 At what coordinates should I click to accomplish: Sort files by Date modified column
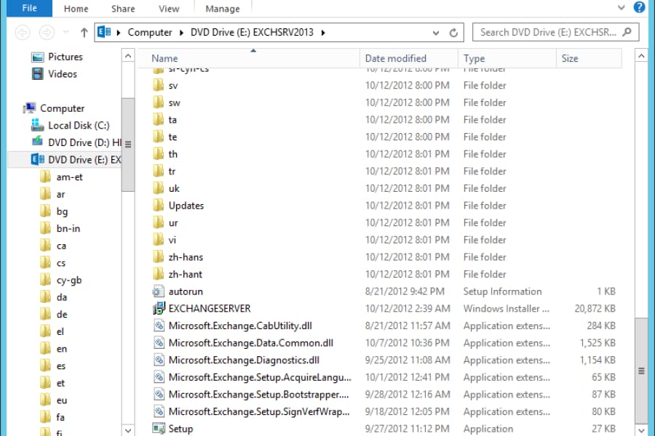click(x=408, y=58)
